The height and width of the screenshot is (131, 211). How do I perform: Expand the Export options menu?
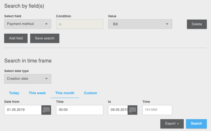(172, 124)
